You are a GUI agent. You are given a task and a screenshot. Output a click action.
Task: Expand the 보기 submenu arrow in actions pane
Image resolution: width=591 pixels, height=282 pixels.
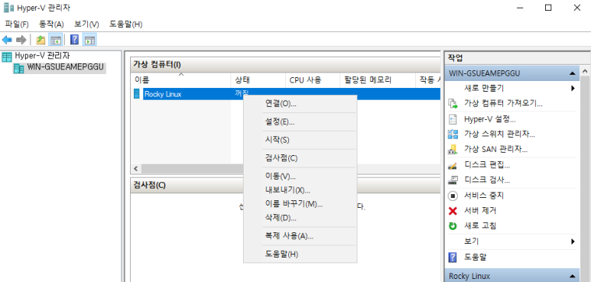(573, 241)
